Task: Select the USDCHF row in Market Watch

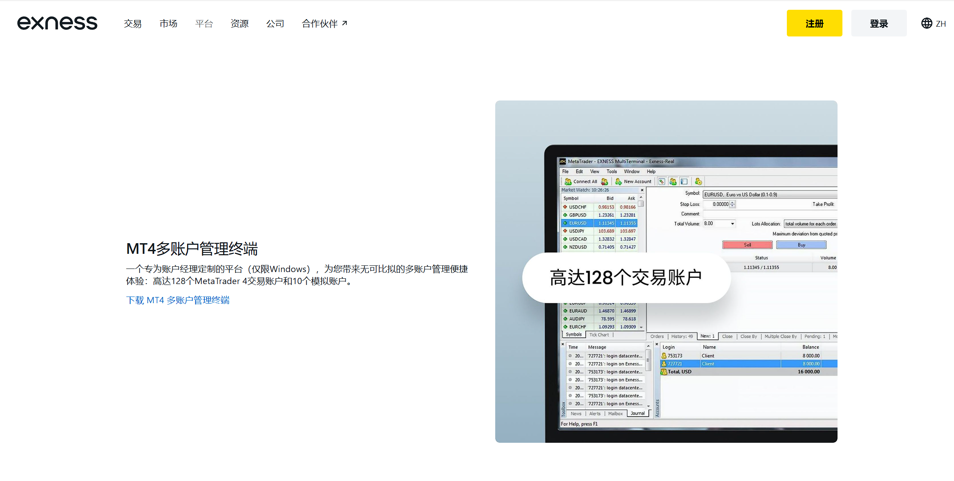Action: (600, 207)
